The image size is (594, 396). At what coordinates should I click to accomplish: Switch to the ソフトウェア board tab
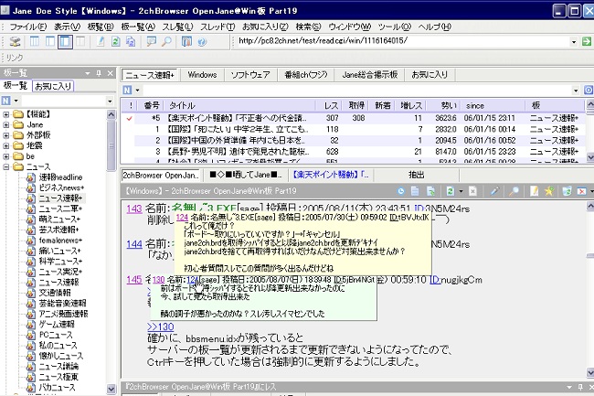pyautogui.click(x=250, y=75)
